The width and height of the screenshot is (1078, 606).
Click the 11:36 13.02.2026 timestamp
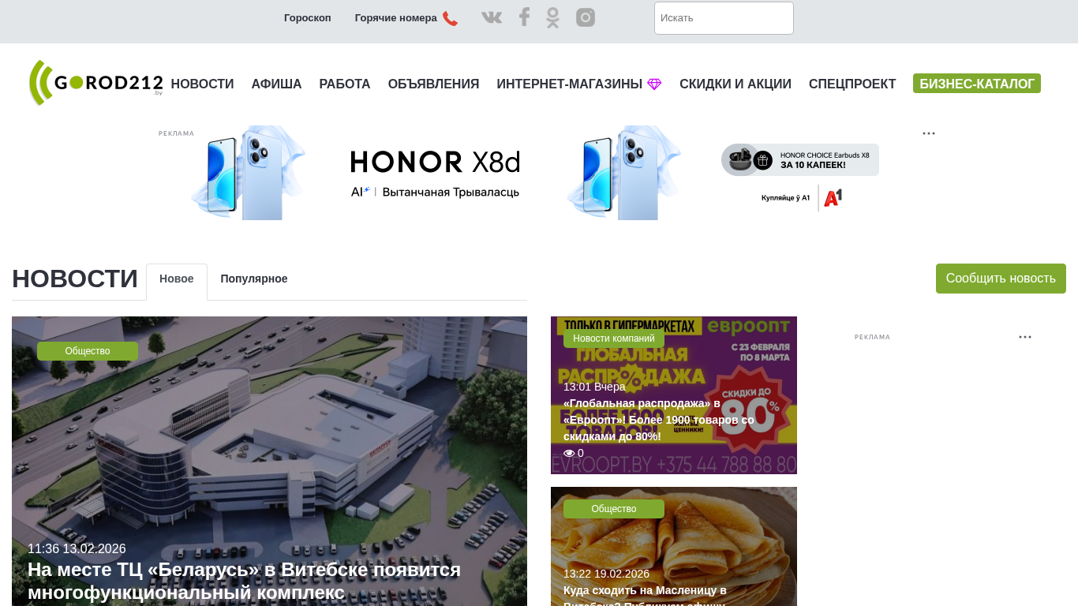[x=77, y=549]
